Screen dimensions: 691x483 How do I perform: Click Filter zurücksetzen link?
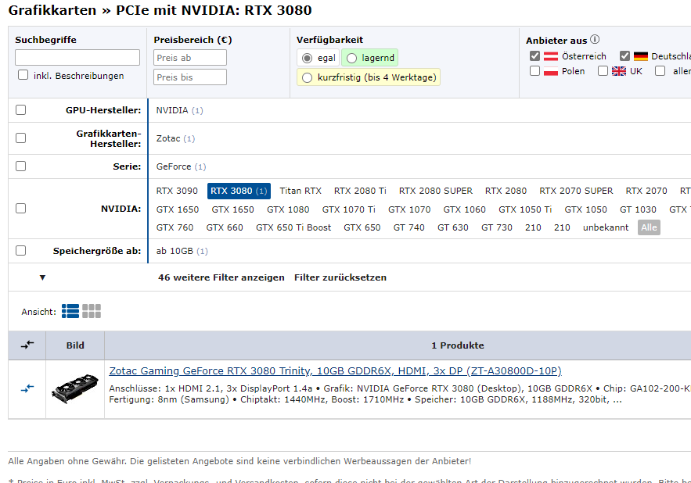click(x=340, y=277)
